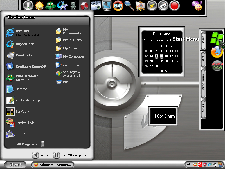Click the lightning bolt dock icon

(152, 5)
